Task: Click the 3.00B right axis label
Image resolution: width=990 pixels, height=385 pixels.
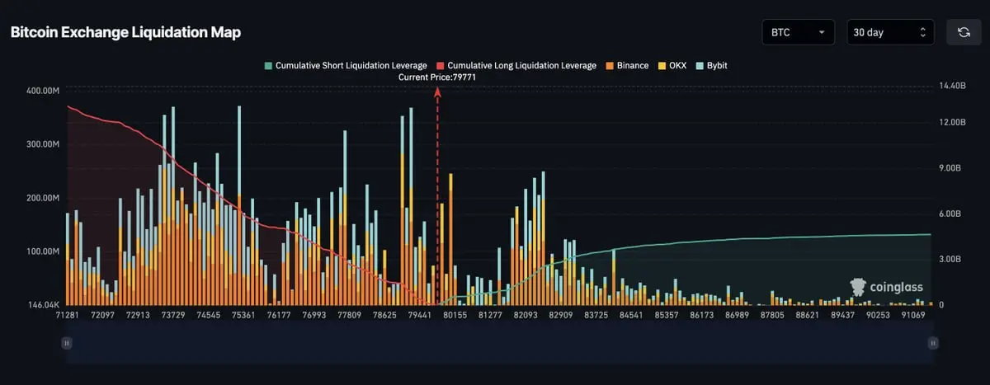Action: (x=950, y=259)
